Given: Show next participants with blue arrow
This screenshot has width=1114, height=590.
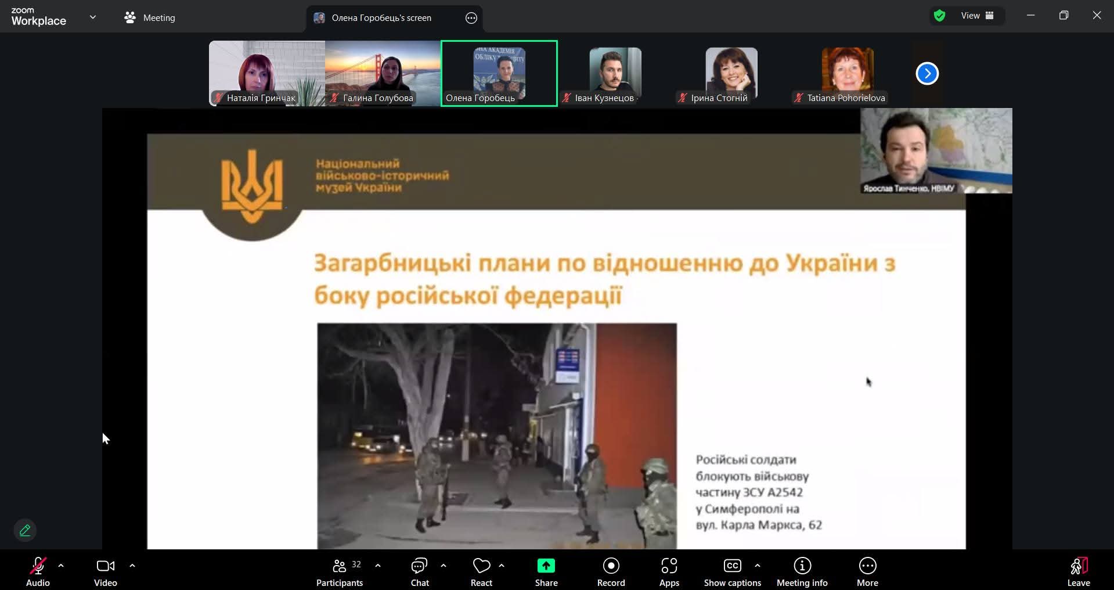Looking at the screenshot, I should [927, 73].
